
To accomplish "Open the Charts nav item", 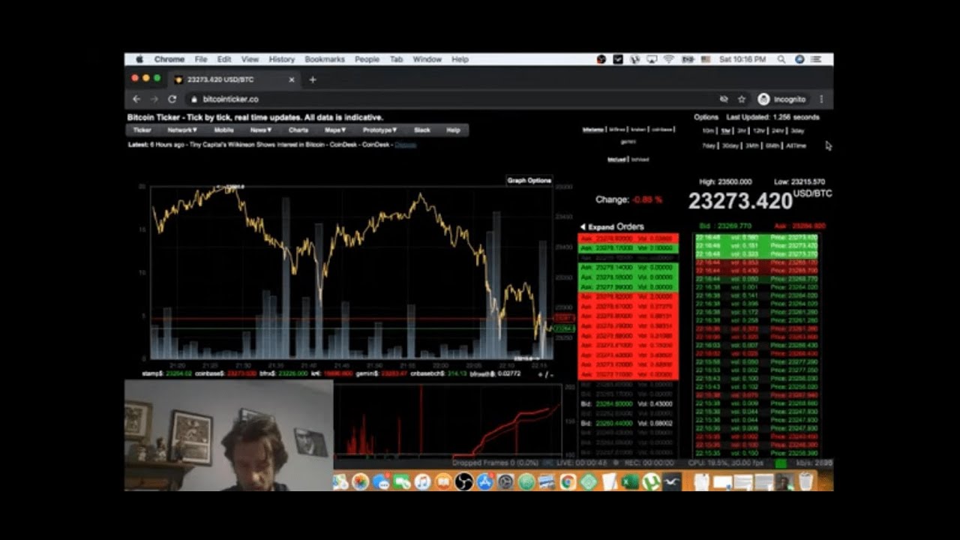I will pos(298,130).
